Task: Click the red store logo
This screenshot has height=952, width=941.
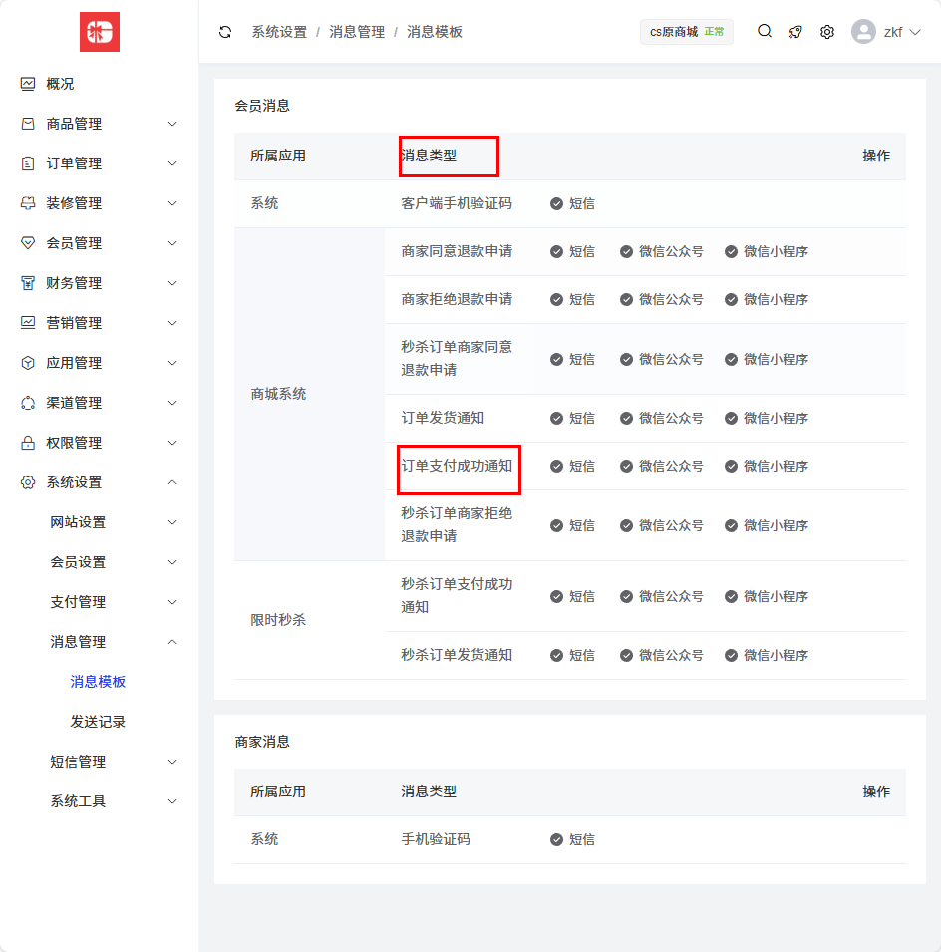Action: tap(100, 32)
